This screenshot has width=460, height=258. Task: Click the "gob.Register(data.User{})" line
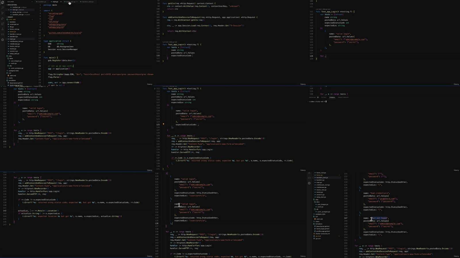[62, 61]
